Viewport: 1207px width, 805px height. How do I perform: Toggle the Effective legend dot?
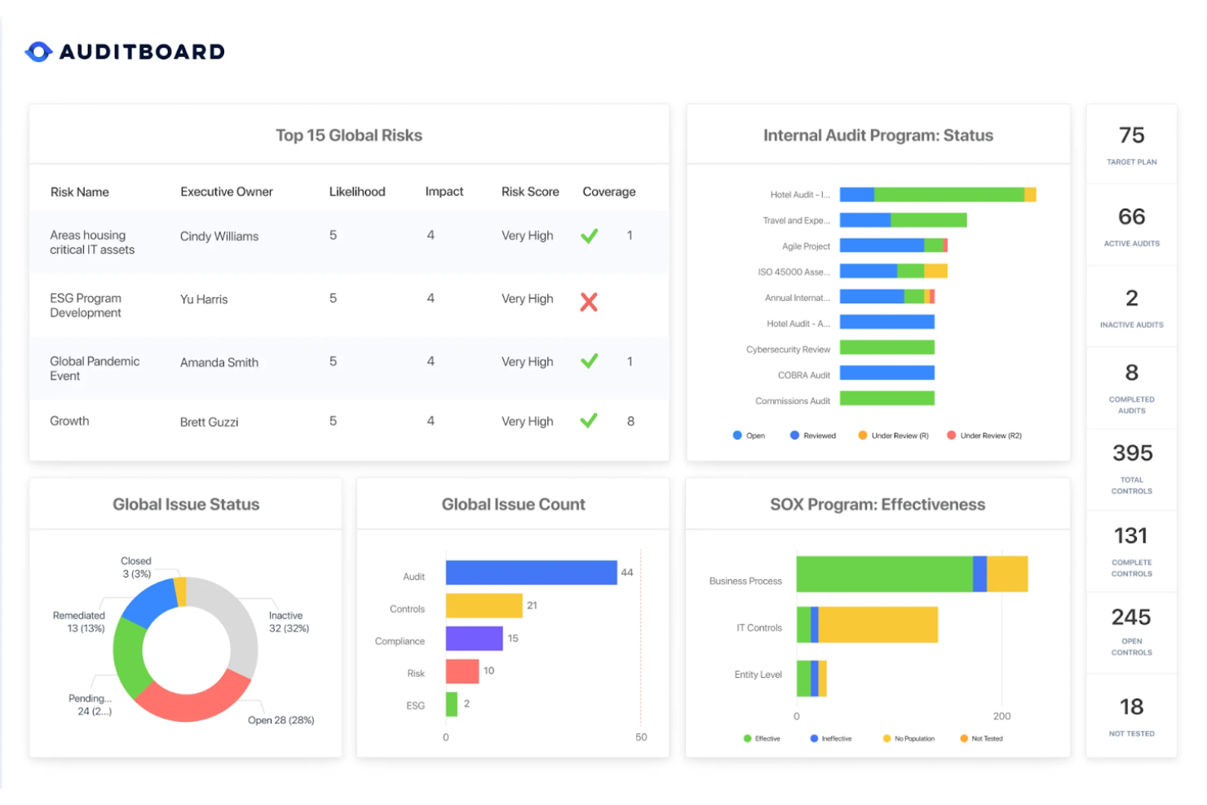(747, 738)
